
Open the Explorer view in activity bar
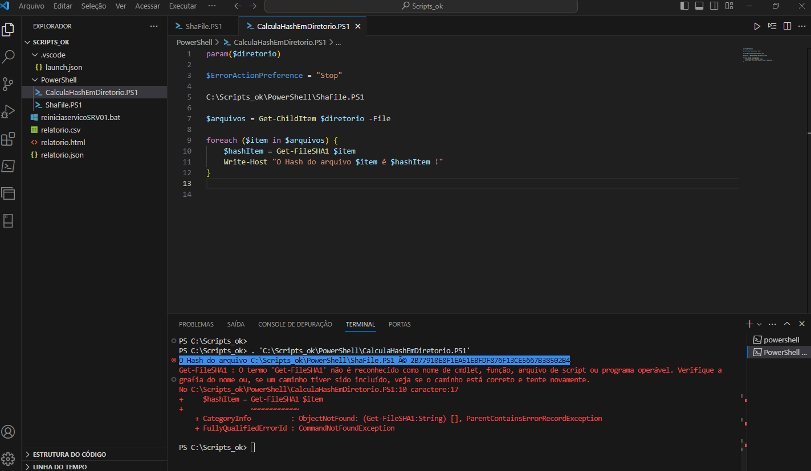(8, 30)
